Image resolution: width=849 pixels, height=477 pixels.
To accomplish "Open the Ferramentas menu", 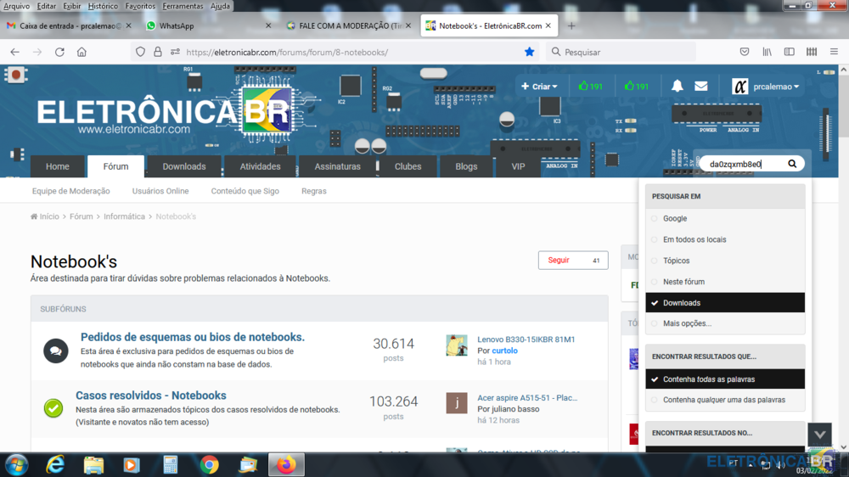I will coord(183,6).
